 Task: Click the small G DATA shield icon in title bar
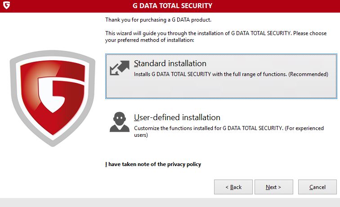pyautogui.click(x=6, y=5)
